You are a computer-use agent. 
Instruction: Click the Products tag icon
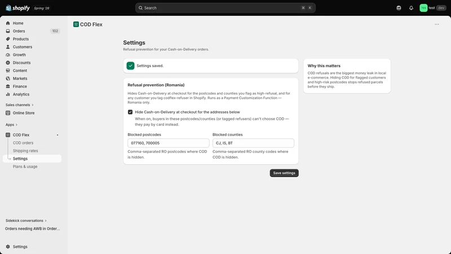(x=8, y=39)
